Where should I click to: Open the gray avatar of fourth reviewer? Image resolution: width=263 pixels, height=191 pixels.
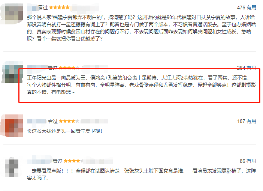pos(12,167)
